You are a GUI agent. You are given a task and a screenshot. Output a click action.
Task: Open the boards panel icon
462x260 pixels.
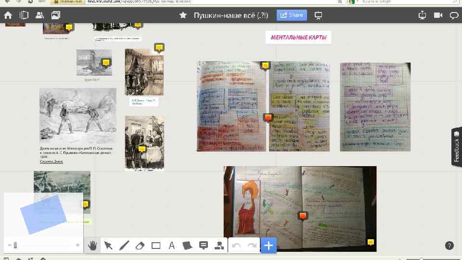pos(24,15)
